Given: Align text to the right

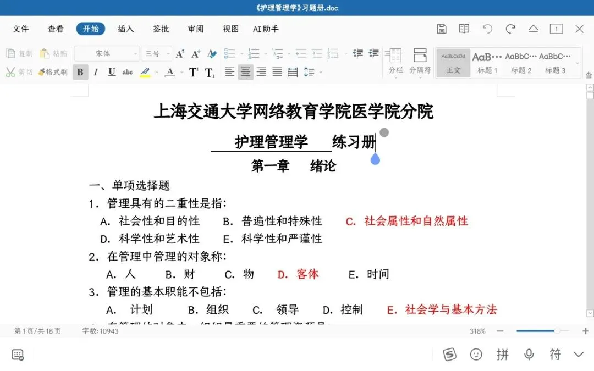Looking at the screenshot, I should 261,72.
